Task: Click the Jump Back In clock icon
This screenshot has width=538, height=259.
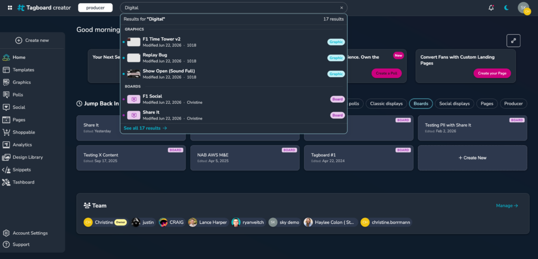Action: pos(79,103)
